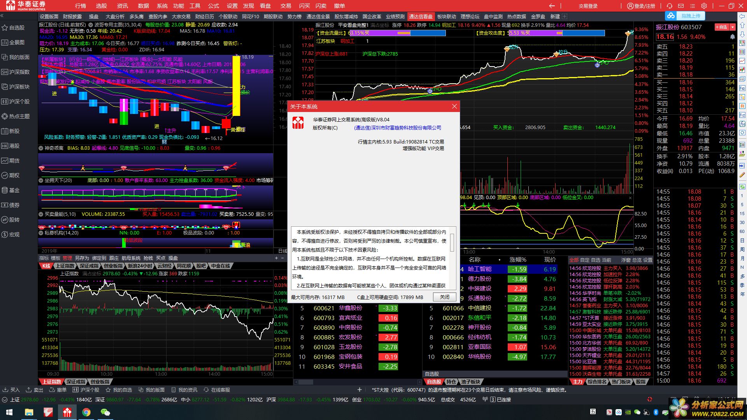747x420 pixels.
Task: Toggle the 坐拥天下(20) indicator circle
Action: pos(41,180)
